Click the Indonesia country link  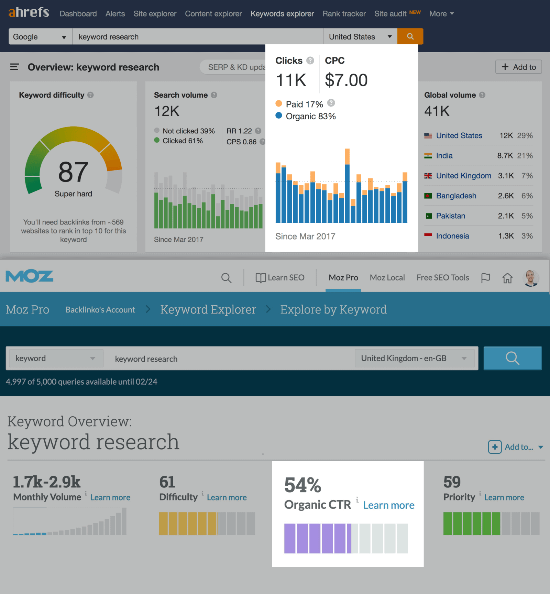point(452,236)
